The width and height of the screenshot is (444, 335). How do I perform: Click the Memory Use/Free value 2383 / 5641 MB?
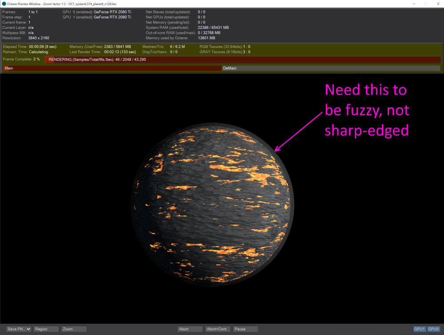click(118, 47)
